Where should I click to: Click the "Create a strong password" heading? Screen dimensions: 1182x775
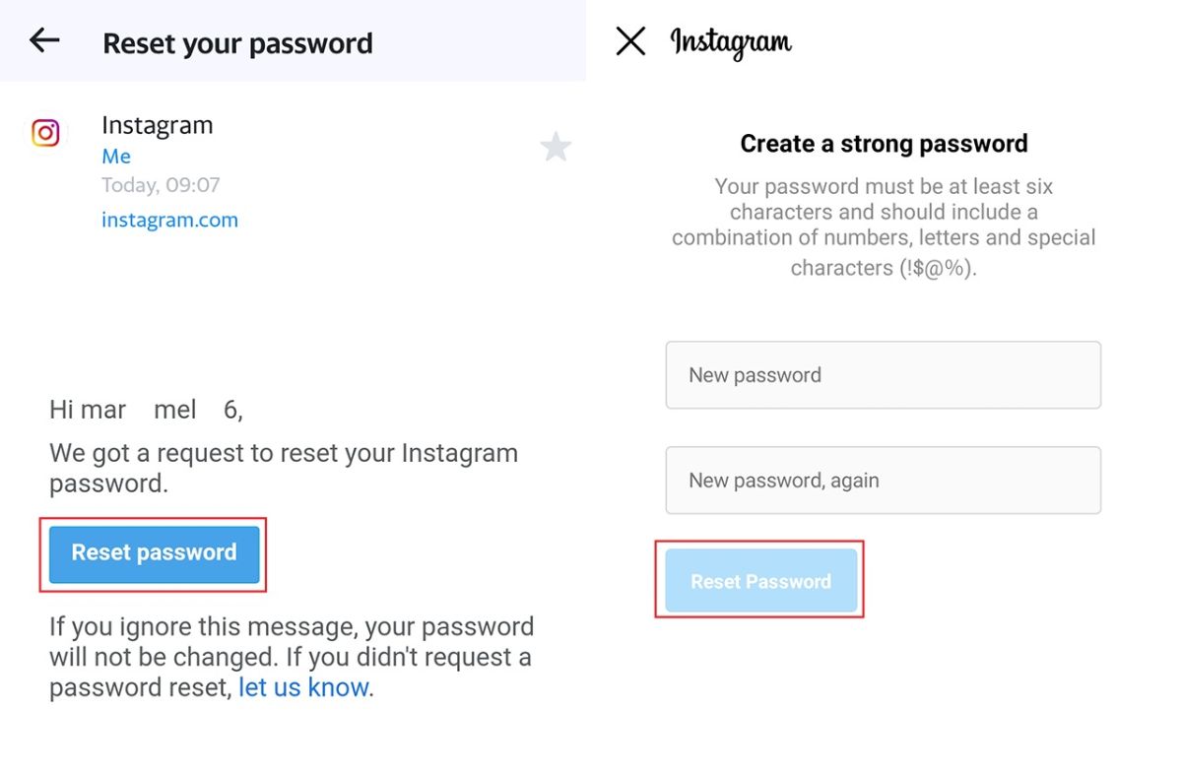(x=884, y=144)
